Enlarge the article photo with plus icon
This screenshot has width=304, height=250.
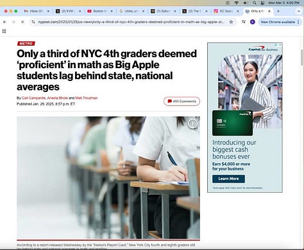[192, 124]
